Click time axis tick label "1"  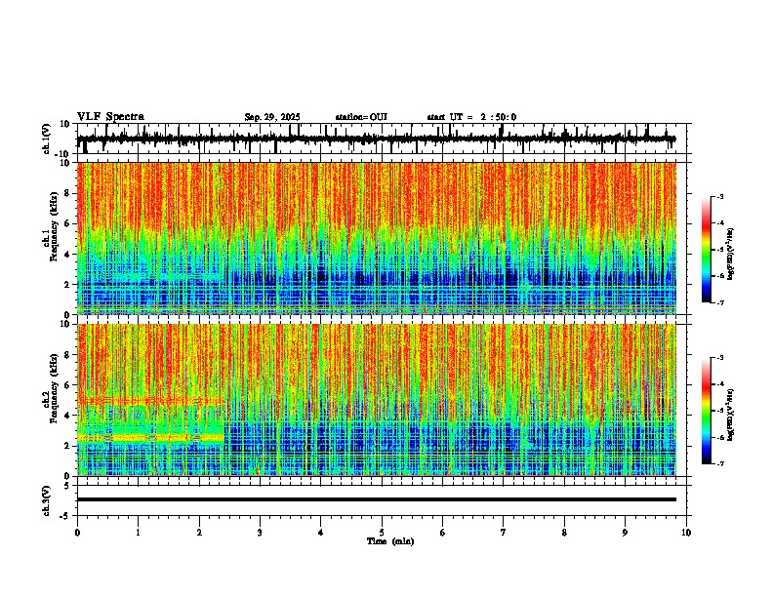[x=138, y=533]
